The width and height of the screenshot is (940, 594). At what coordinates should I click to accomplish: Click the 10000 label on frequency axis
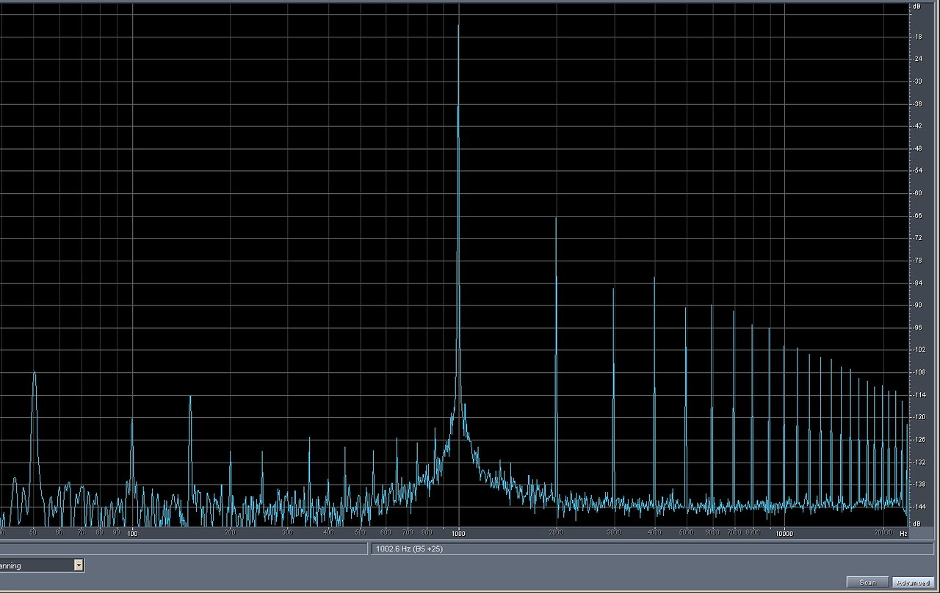(x=784, y=532)
